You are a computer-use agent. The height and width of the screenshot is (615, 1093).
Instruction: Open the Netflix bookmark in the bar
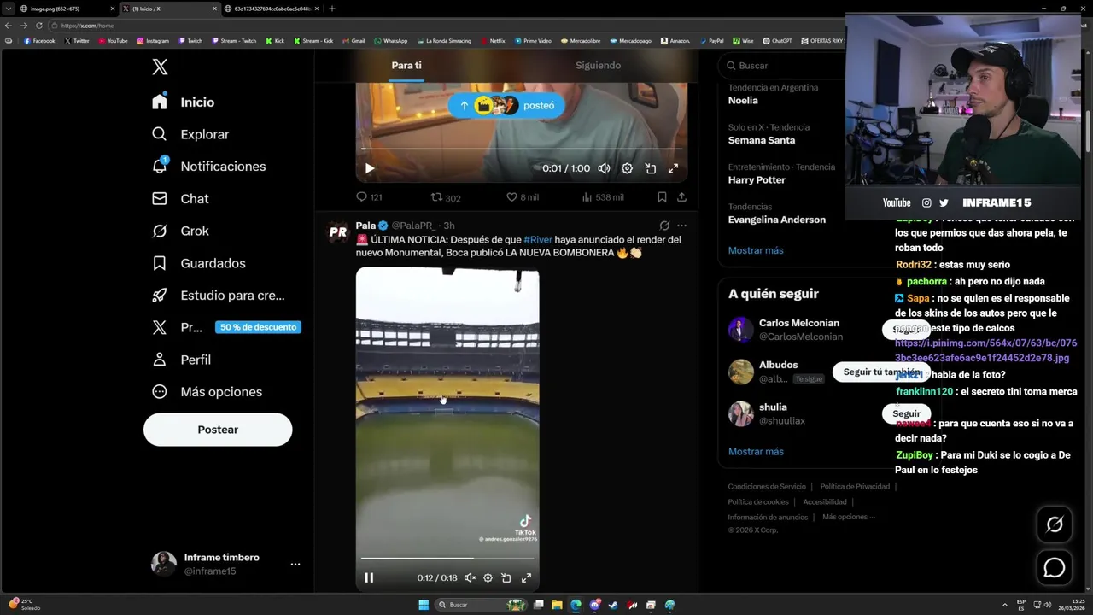coord(493,41)
